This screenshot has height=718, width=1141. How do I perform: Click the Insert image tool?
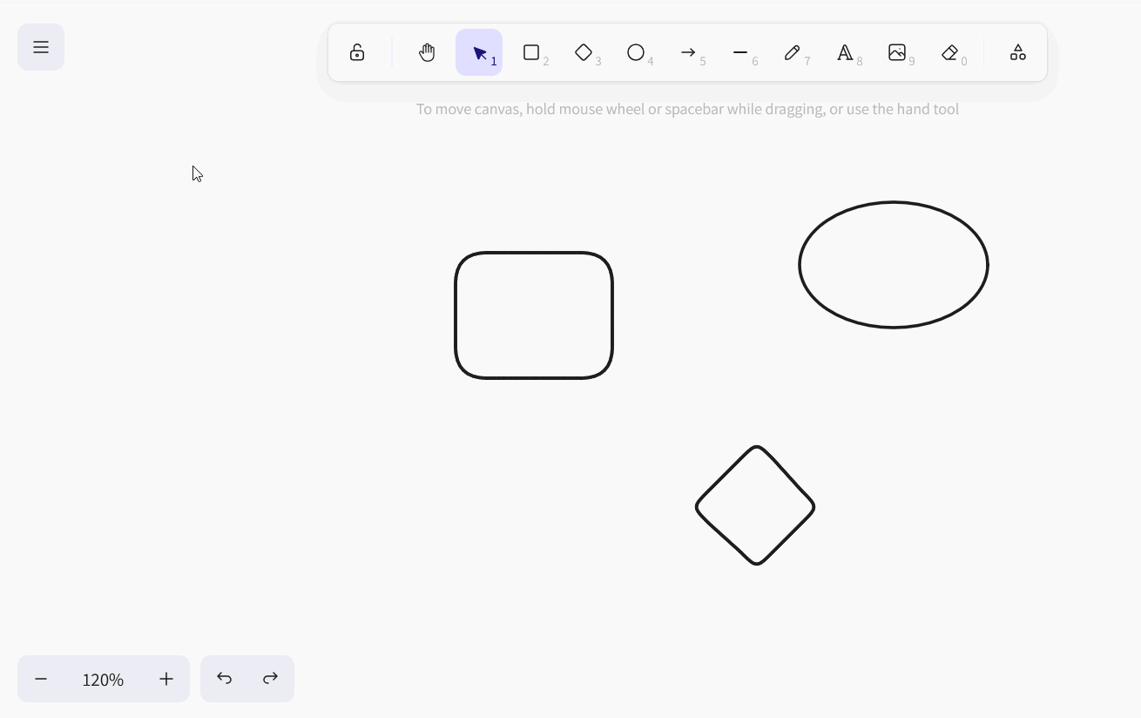coord(897,53)
